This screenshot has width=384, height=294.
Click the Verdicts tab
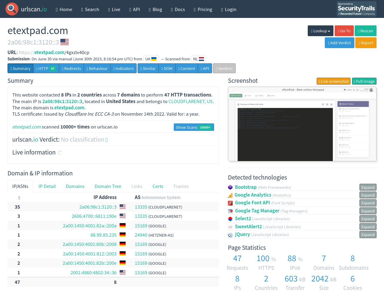tap(224, 68)
